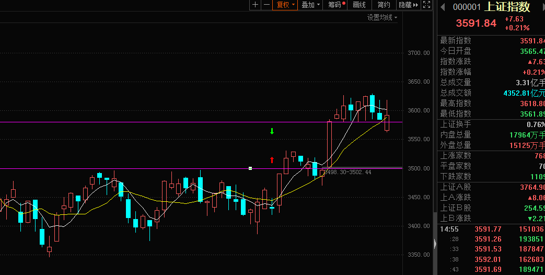The height and width of the screenshot is (275, 545).
Task: Click the latest candlestick near 3590
Action: coord(387,123)
